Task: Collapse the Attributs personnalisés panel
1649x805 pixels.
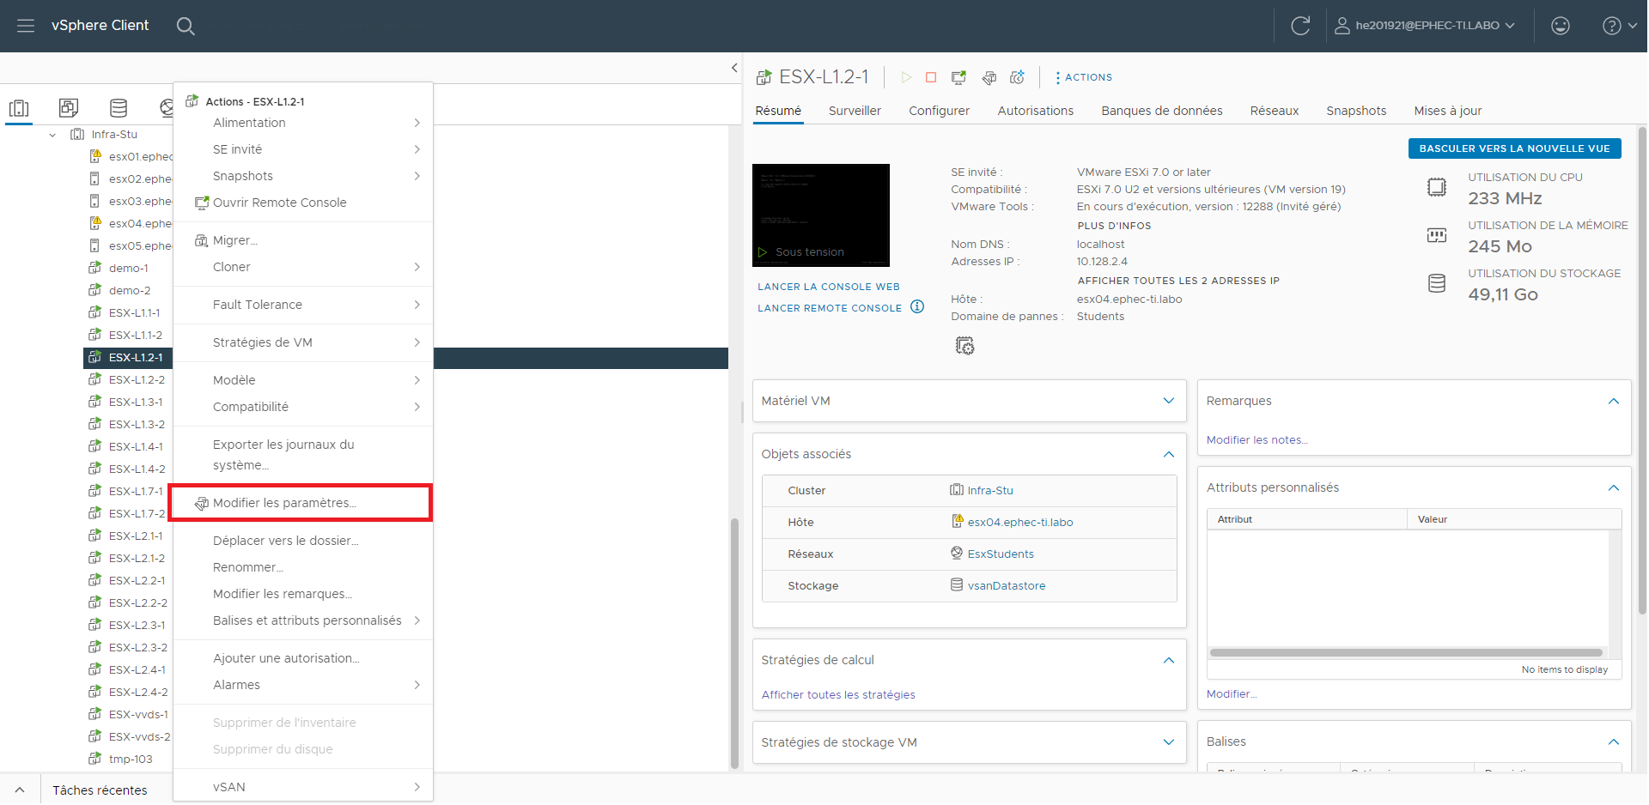Action: coord(1614,487)
